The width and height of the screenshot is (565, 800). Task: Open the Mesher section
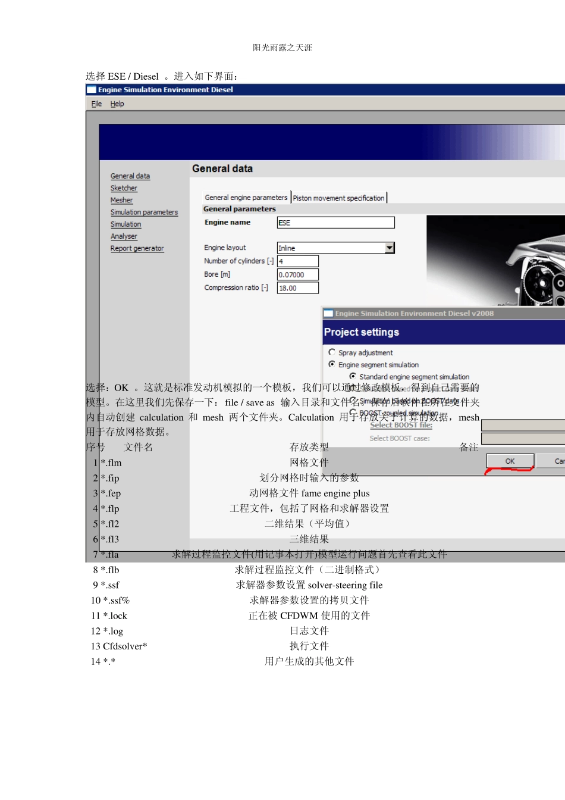[x=121, y=200]
